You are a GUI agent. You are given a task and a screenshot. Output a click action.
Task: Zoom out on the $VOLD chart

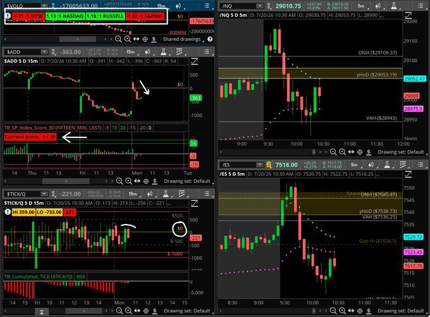(x=118, y=39)
